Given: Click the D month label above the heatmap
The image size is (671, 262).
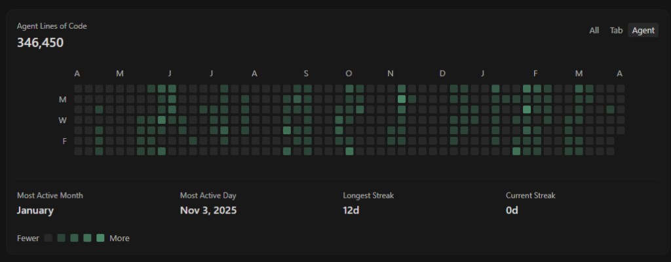Looking at the screenshot, I should (442, 73).
